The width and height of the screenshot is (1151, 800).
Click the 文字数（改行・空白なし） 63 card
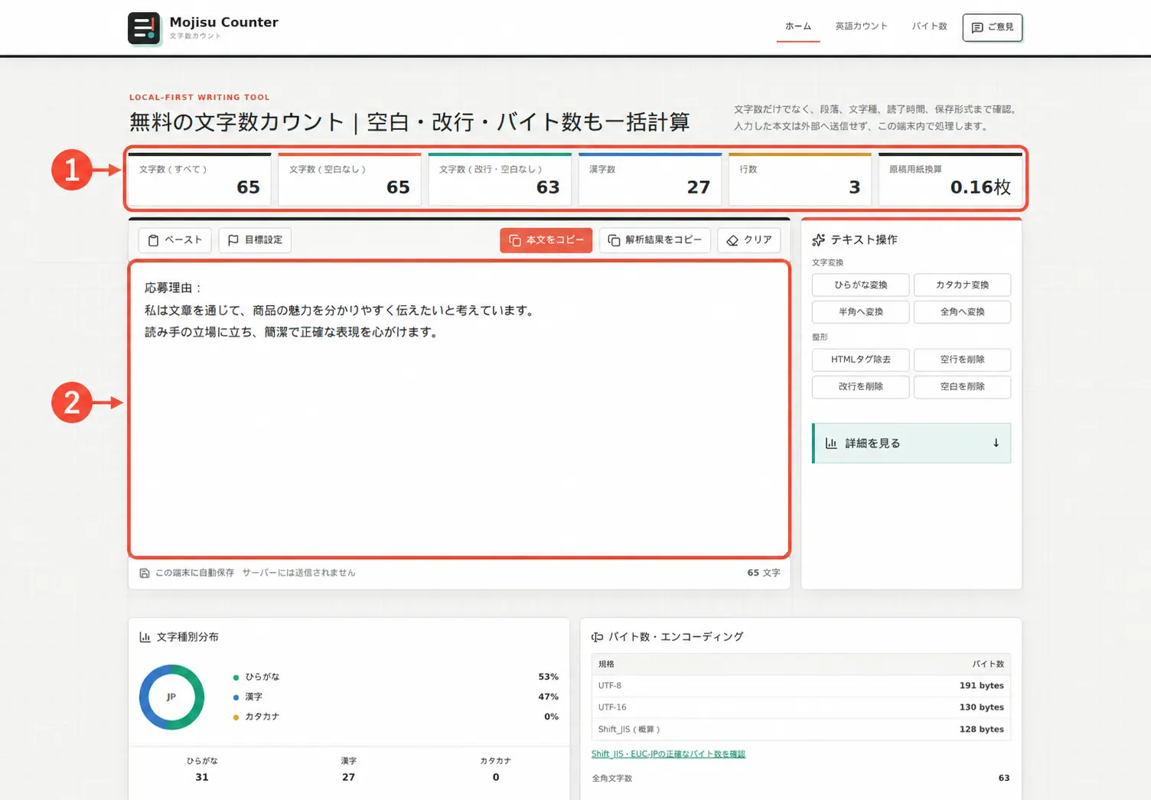click(500, 180)
